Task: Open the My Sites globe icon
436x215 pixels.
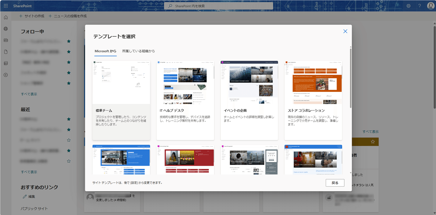Action: pyautogui.click(x=5, y=28)
